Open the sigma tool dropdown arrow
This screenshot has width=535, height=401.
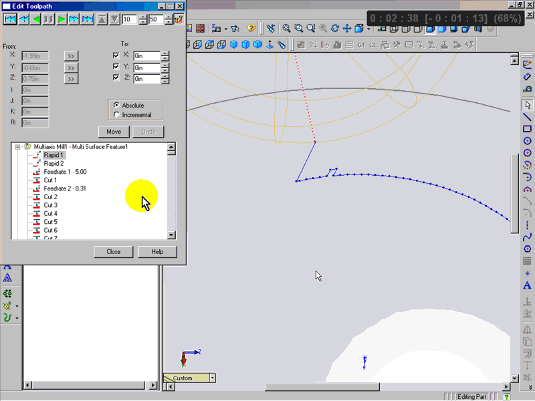(x=226, y=29)
